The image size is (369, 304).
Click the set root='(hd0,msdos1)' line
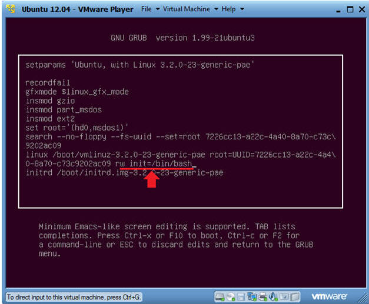tap(77, 128)
